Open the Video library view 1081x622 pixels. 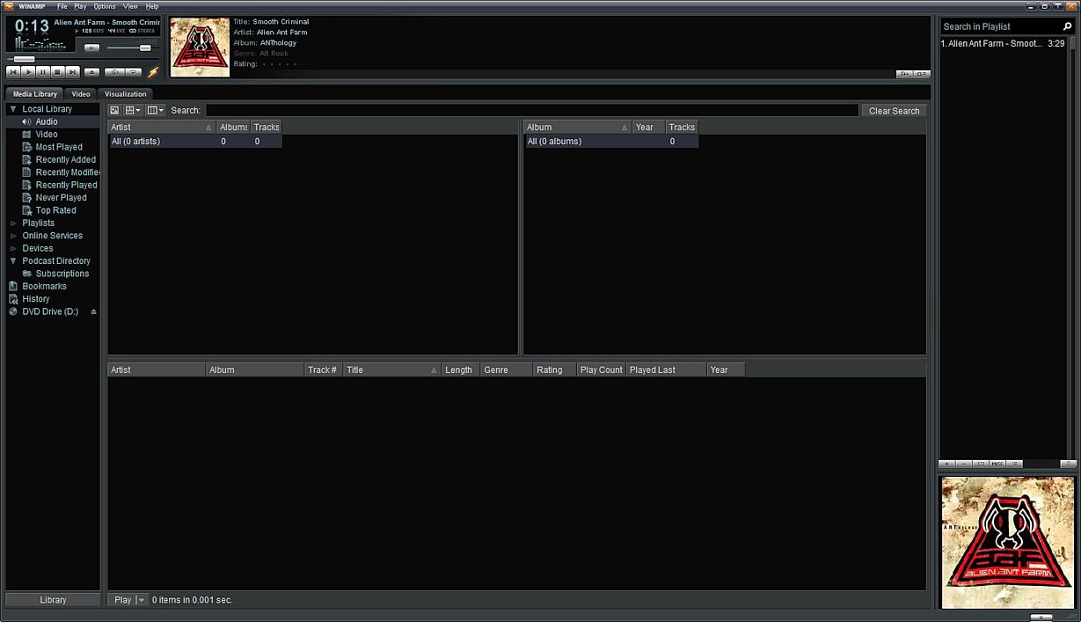(x=47, y=135)
